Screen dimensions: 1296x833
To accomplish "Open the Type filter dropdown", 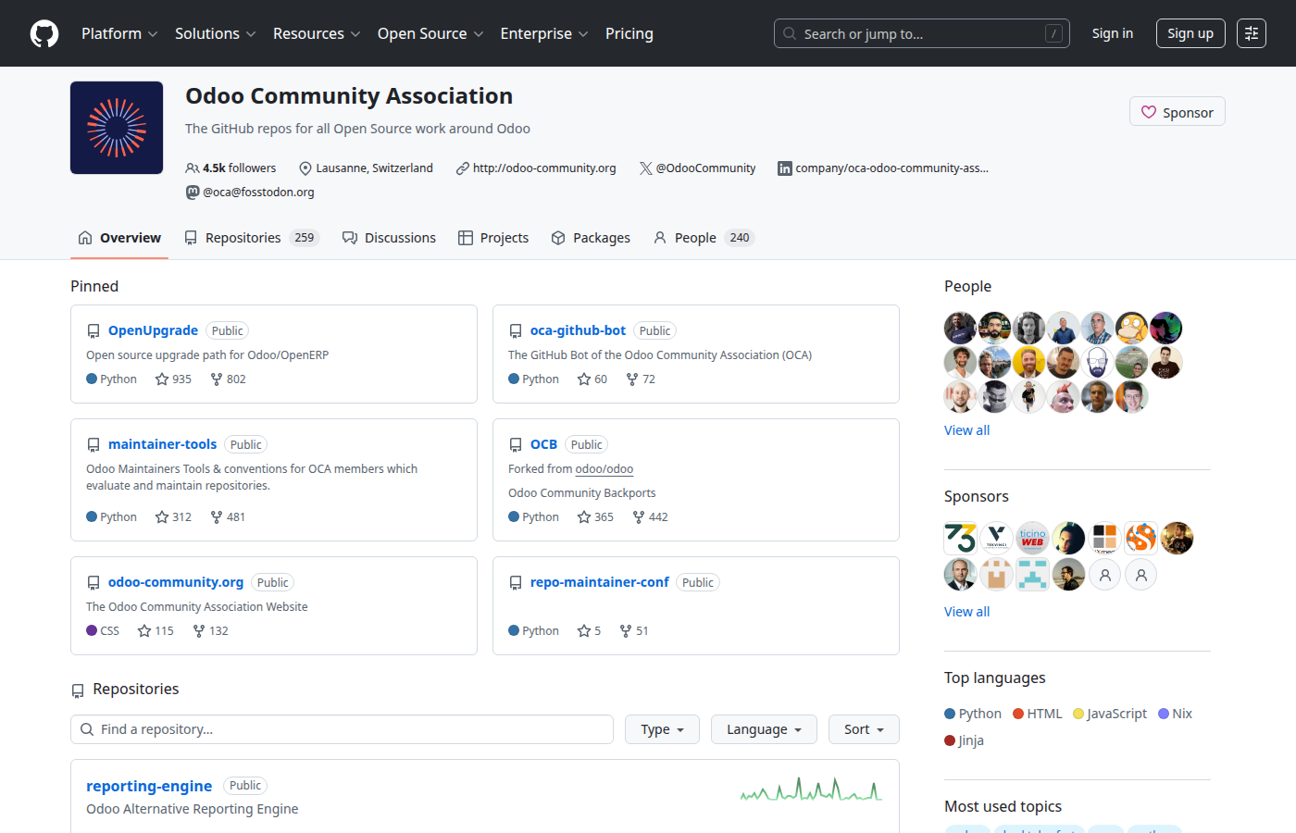I will click(x=661, y=729).
